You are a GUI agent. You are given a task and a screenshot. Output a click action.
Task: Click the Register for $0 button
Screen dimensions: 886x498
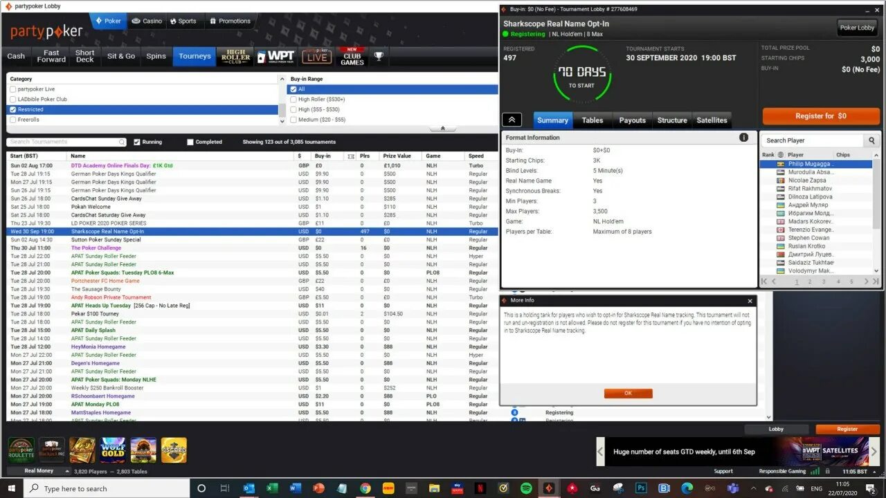point(821,116)
